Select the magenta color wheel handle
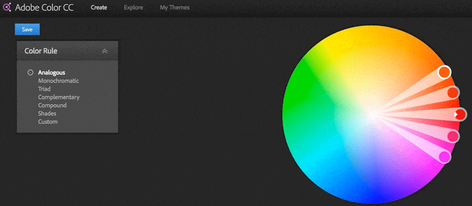 [x=444, y=157]
